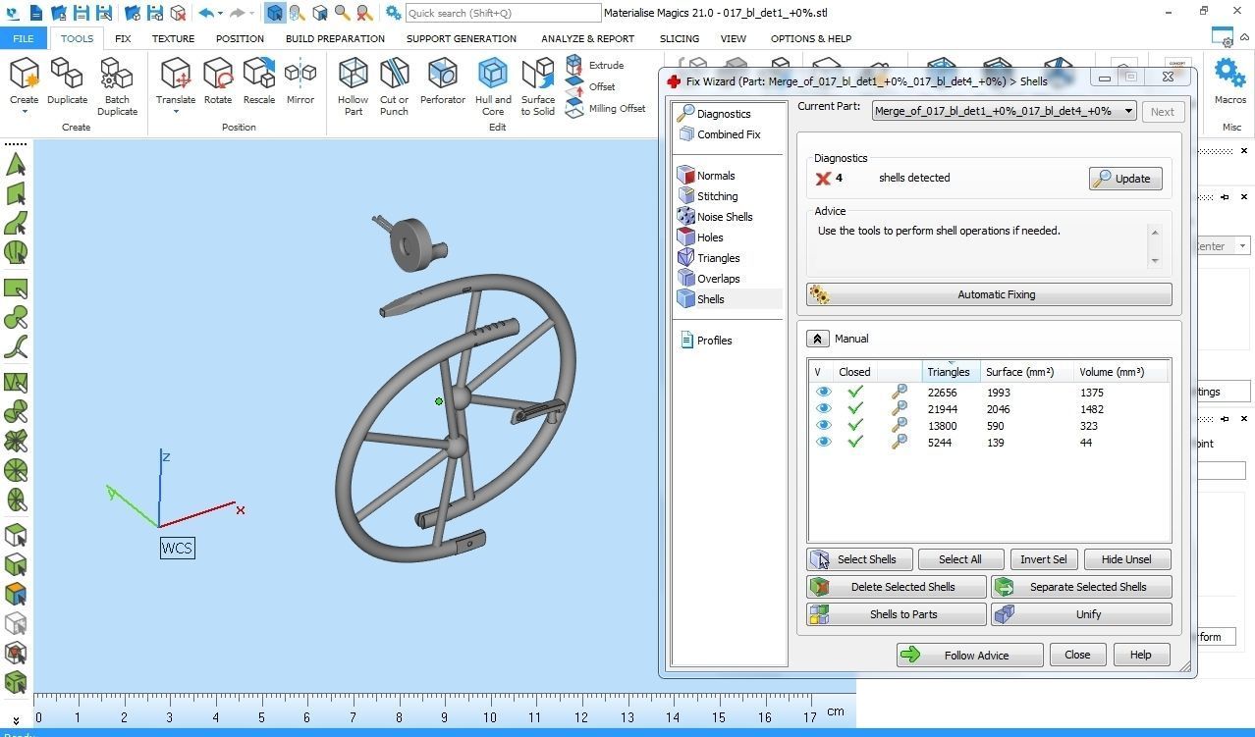The width and height of the screenshot is (1255, 737).
Task: Click the Select Shells button
Action: (859, 559)
